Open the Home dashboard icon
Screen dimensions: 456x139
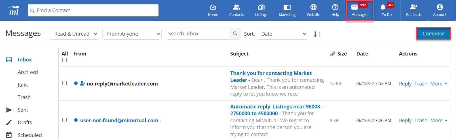point(213,7)
